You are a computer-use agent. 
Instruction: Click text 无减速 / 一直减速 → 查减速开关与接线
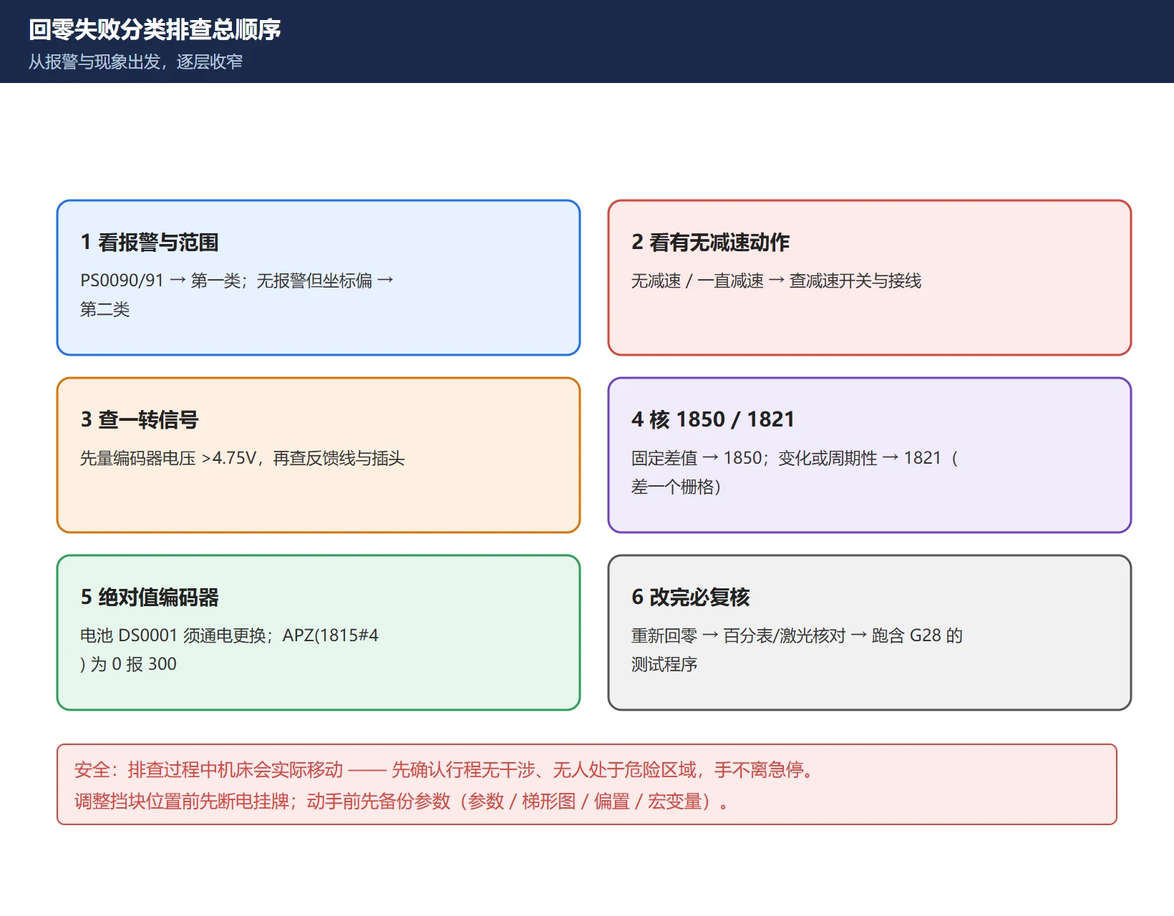point(776,281)
